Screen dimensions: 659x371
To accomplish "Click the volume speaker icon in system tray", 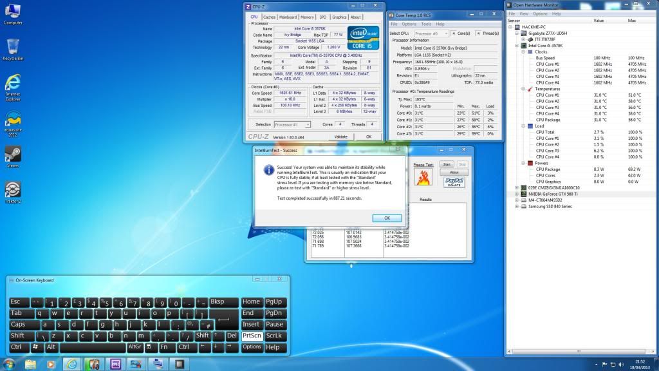I will click(x=621, y=365).
